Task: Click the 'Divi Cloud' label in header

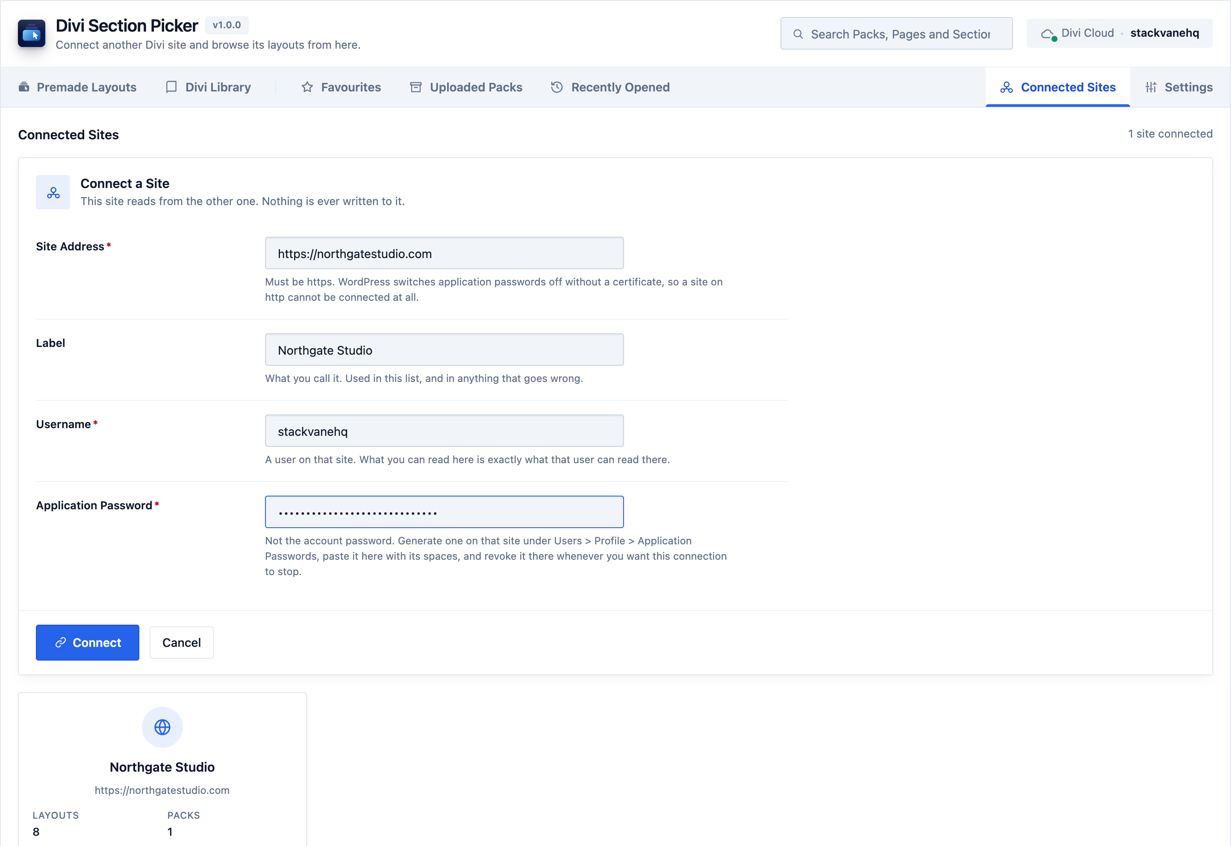Action: click(1087, 33)
